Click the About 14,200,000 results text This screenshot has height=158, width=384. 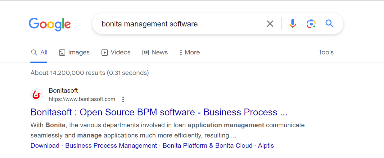coord(90,73)
